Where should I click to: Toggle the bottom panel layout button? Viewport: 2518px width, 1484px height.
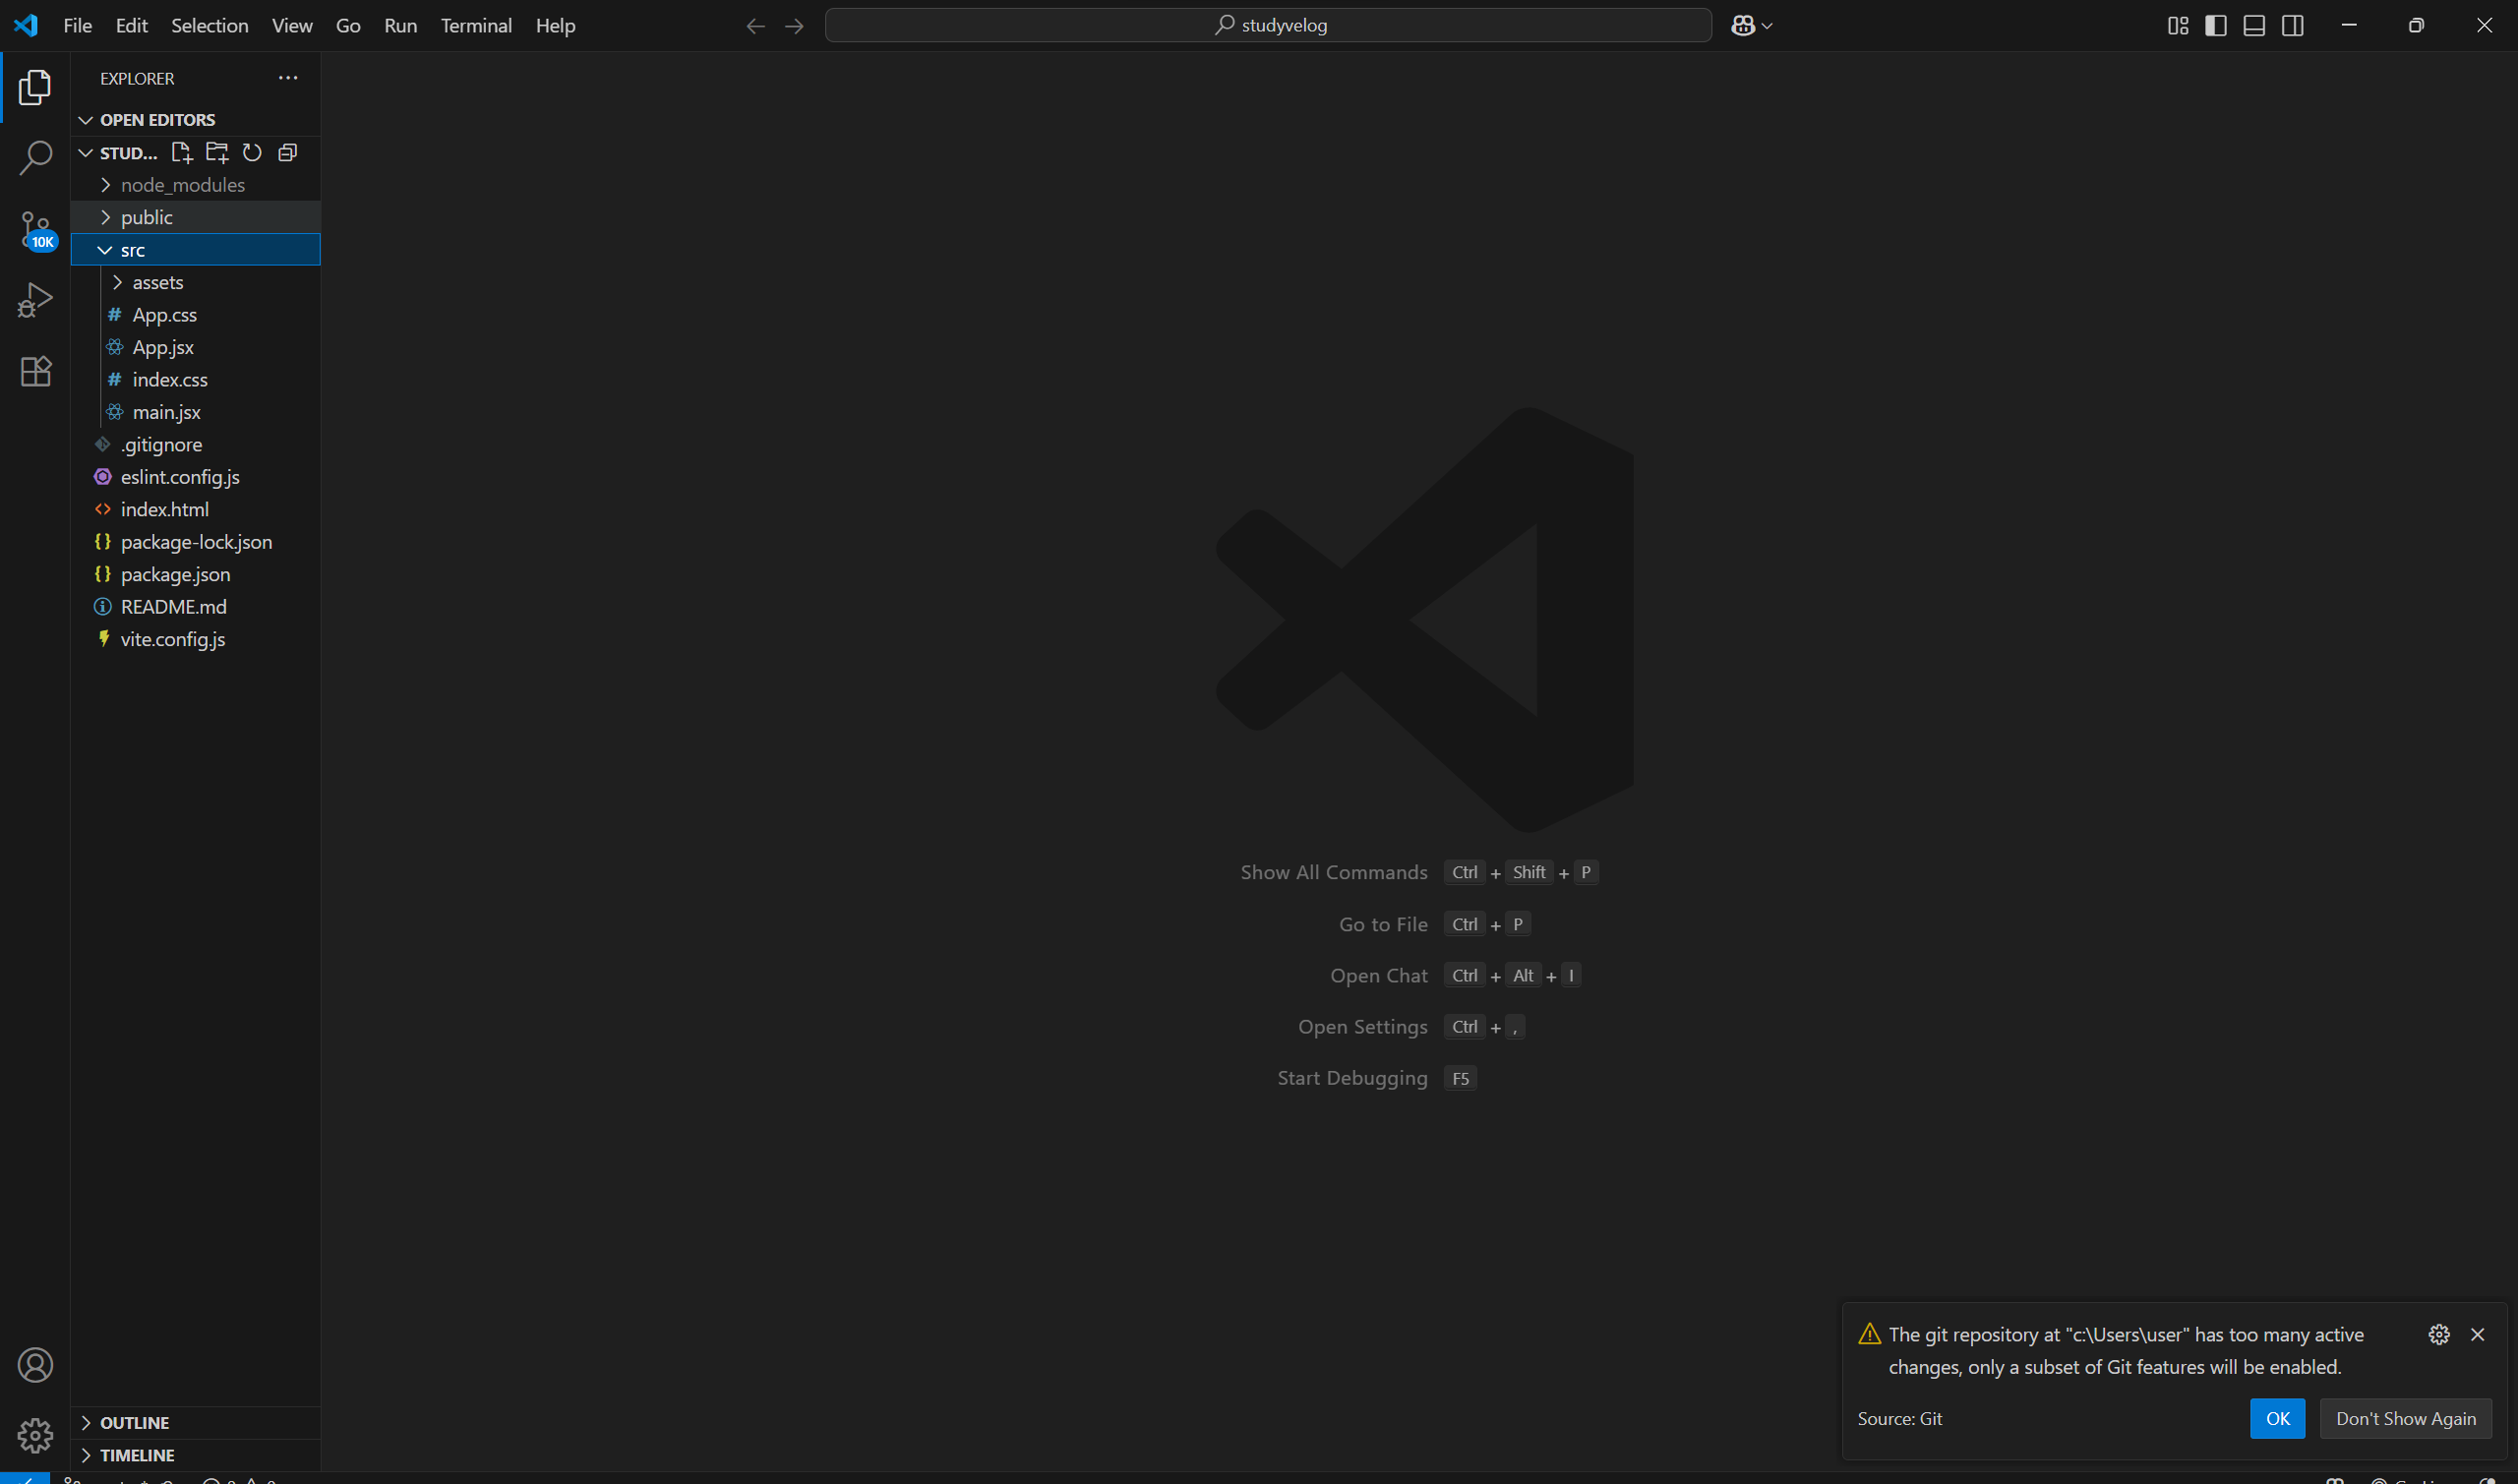point(2254,26)
